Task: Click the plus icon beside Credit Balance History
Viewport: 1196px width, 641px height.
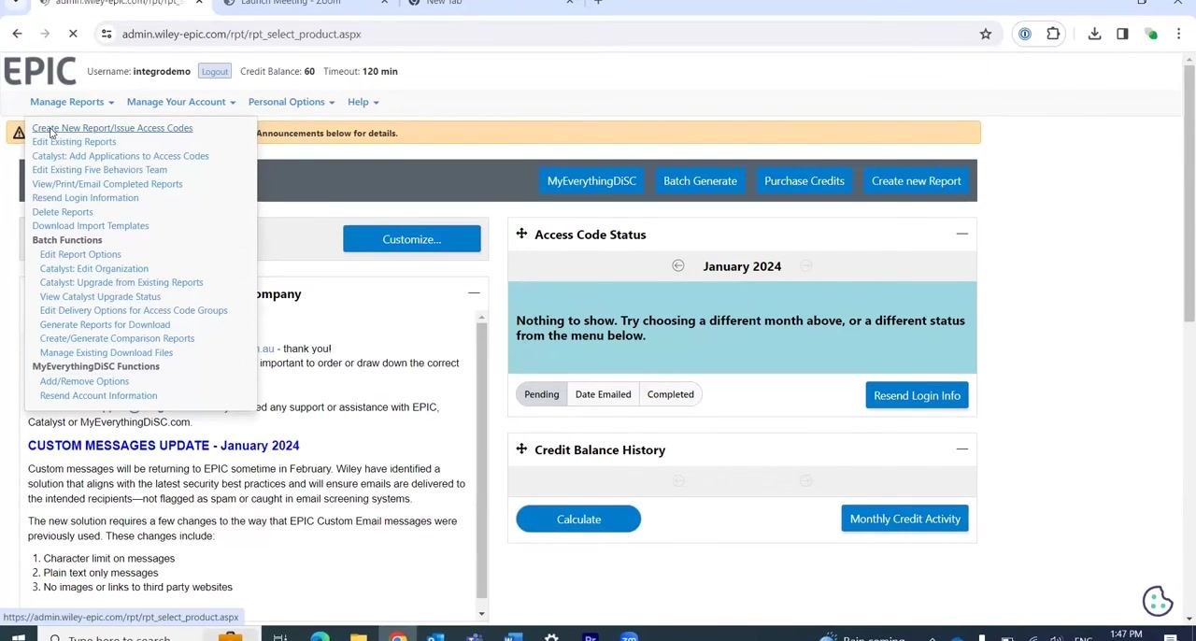Action: (521, 449)
